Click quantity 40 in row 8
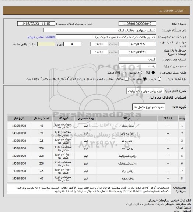This screenshot has width=193, height=212. (41, 179)
